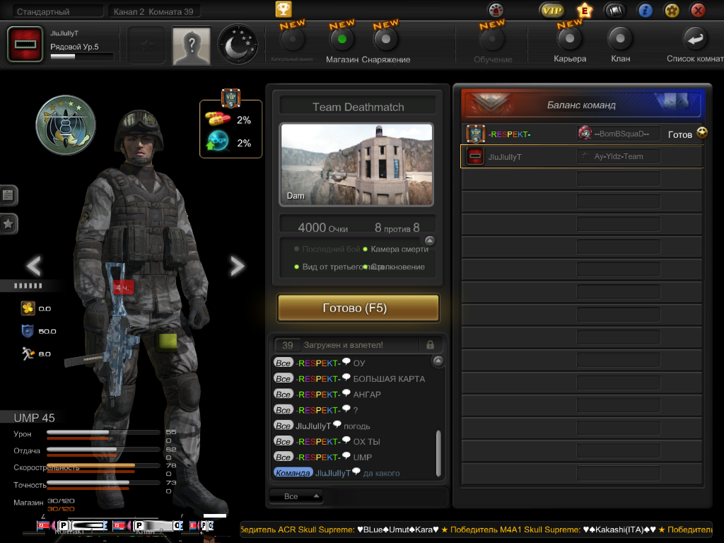Image resolution: width=724 pixels, height=543 pixels.
Task: Click the blue shield armor stat icon
Action: pyautogui.click(x=28, y=331)
